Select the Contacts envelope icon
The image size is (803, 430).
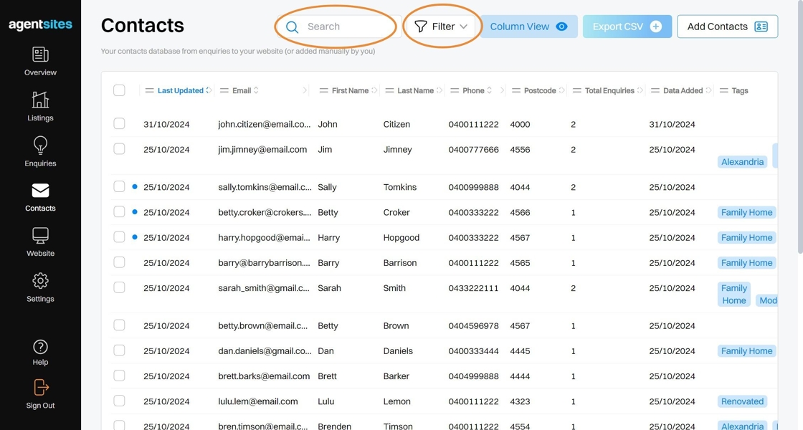[x=40, y=191]
